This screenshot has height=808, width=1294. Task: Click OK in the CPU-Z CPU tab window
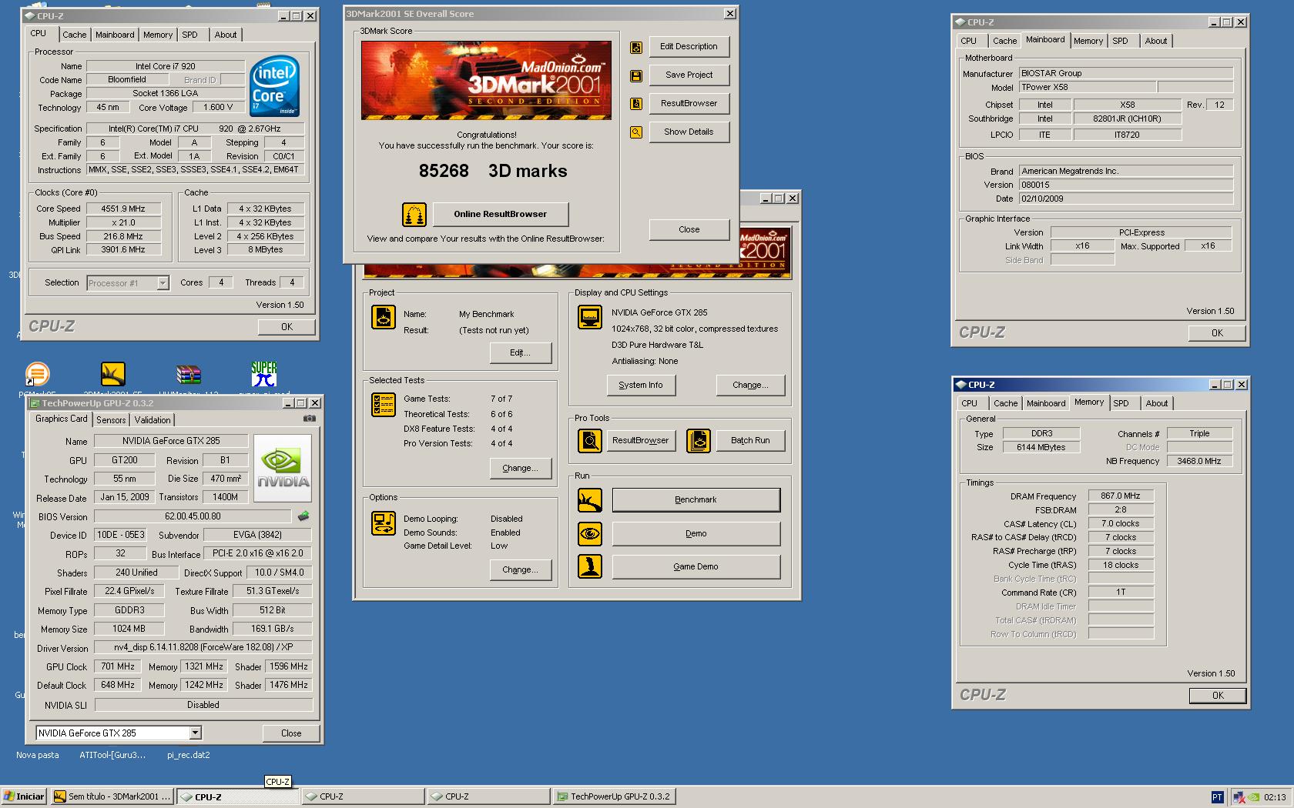[287, 327]
